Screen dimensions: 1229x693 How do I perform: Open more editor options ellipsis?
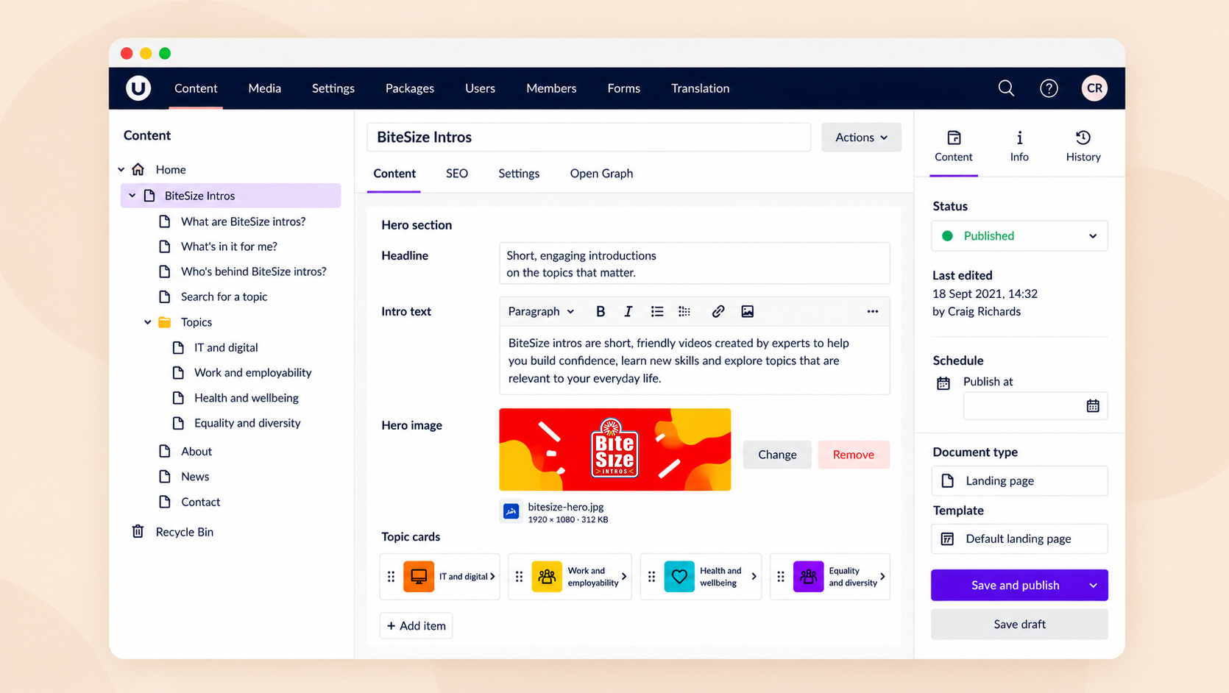tap(872, 311)
